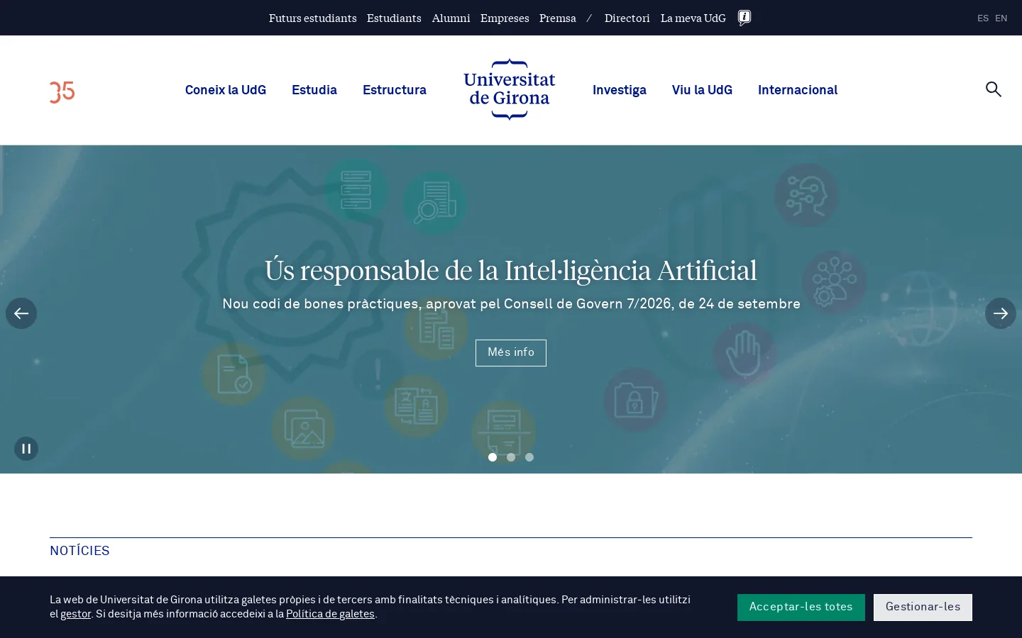Open Política de galetes link

coord(330,614)
